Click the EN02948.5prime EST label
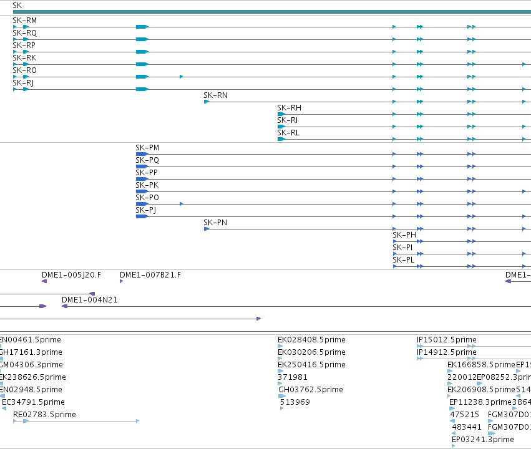This screenshot has width=531, height=449. pyautogui.click(x=31, y=390)
